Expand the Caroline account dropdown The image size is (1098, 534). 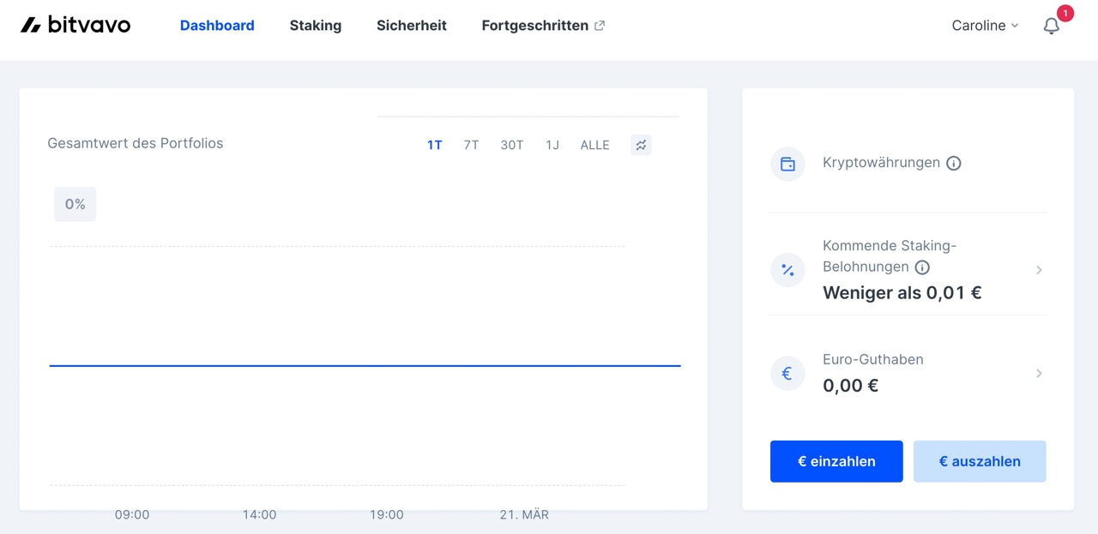click(985, 26)
